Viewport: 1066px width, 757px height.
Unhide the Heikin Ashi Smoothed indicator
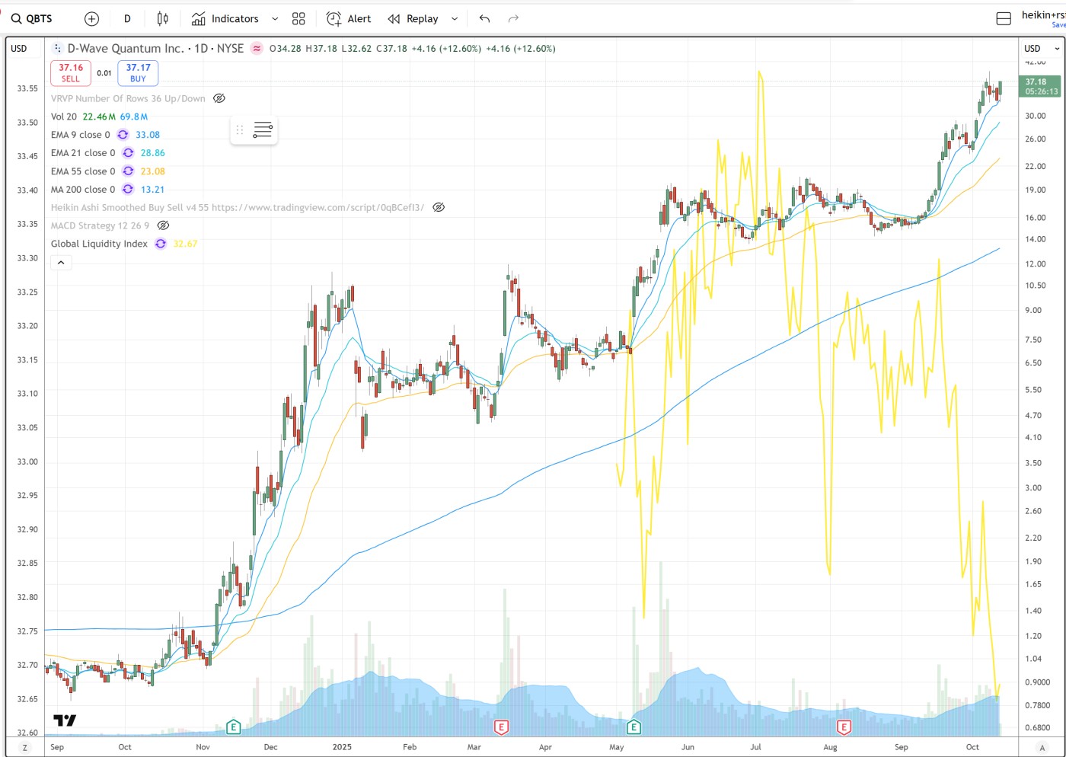(439, 207)
